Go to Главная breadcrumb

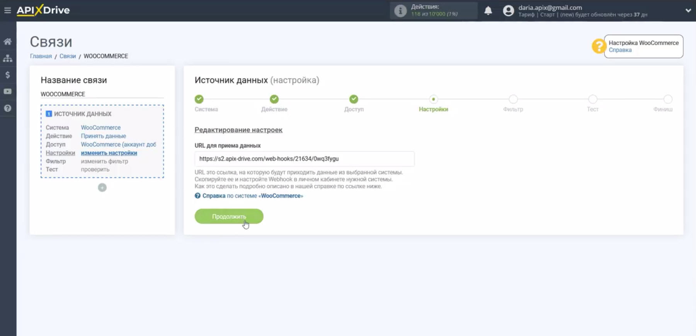tap(41, 56)
